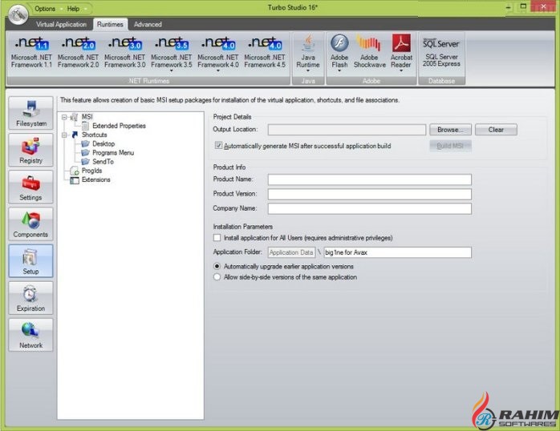This screenshot has width=560, height=431.
Task: Open the Settings panel
Action: pos(31,187)
